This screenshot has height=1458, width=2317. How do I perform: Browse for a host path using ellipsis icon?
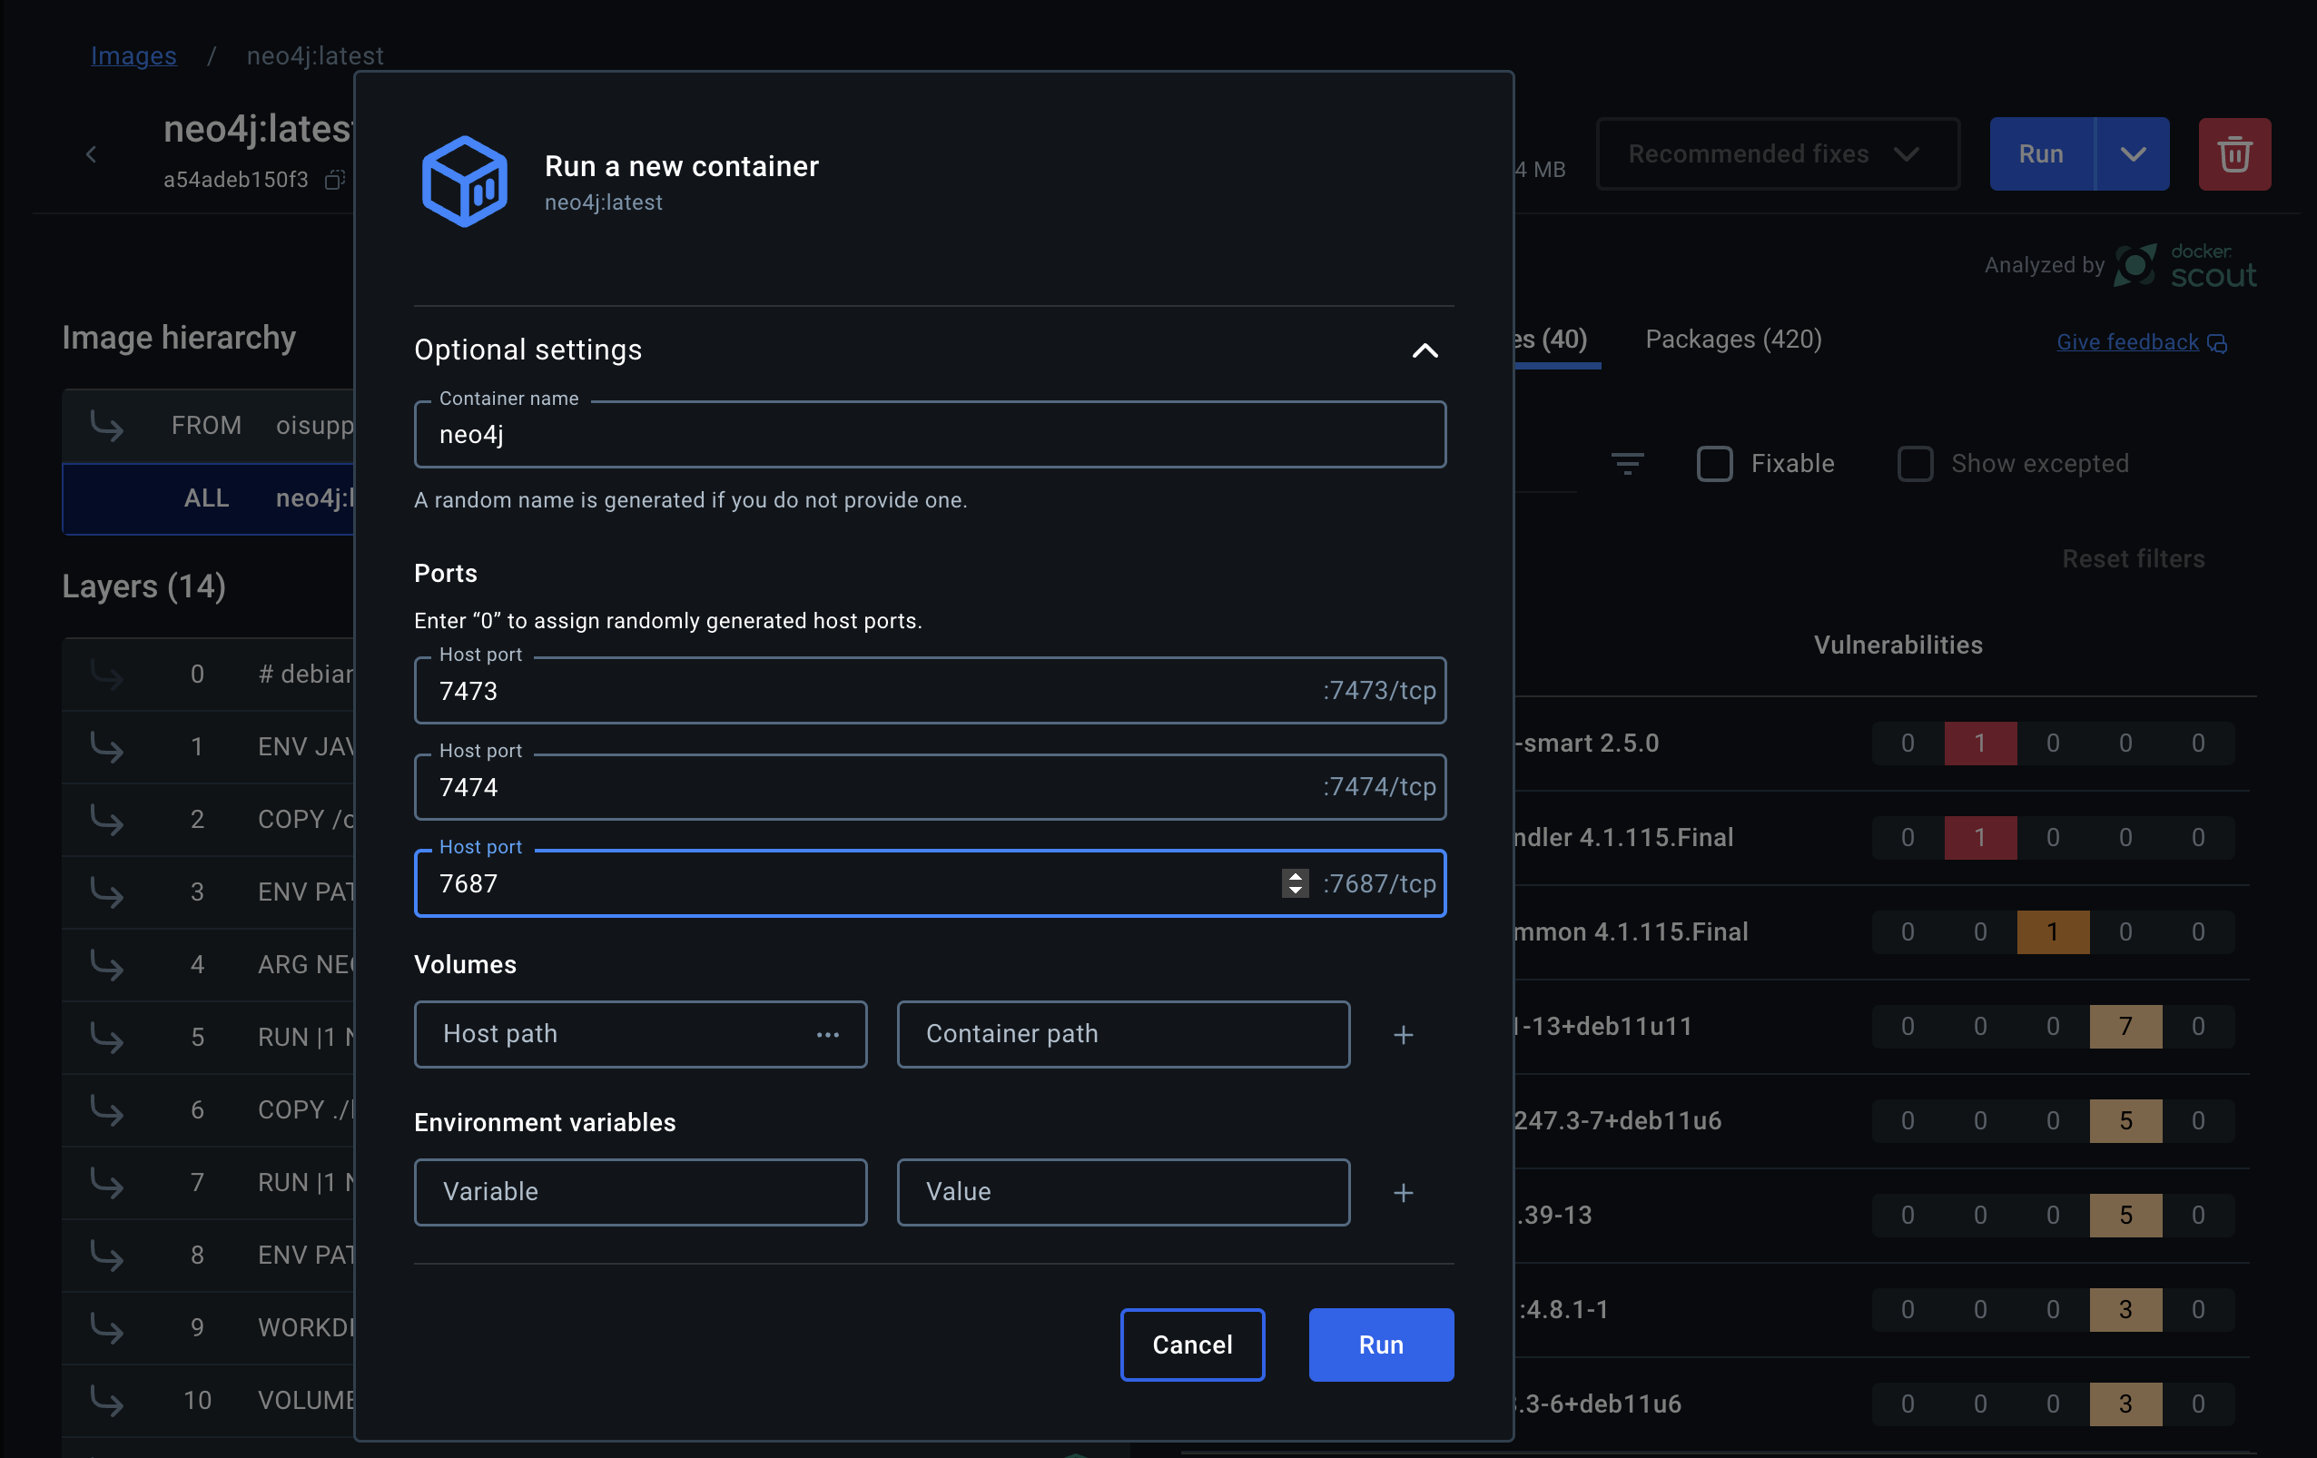pos(828,1035)
